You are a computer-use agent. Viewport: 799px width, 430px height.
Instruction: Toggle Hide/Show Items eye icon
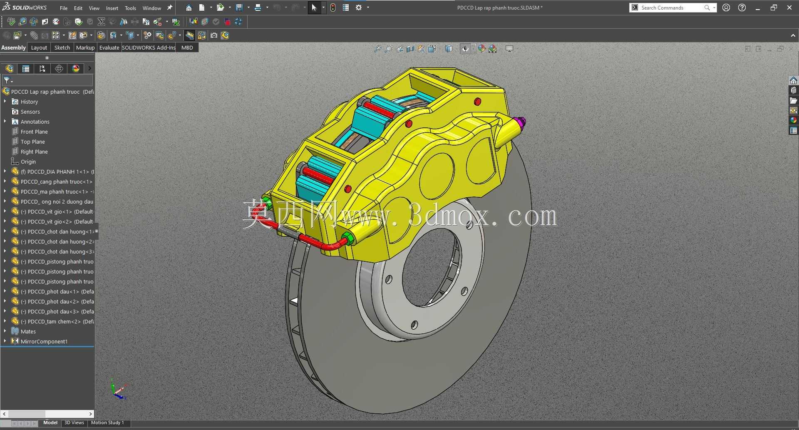[x=465, y=49]
